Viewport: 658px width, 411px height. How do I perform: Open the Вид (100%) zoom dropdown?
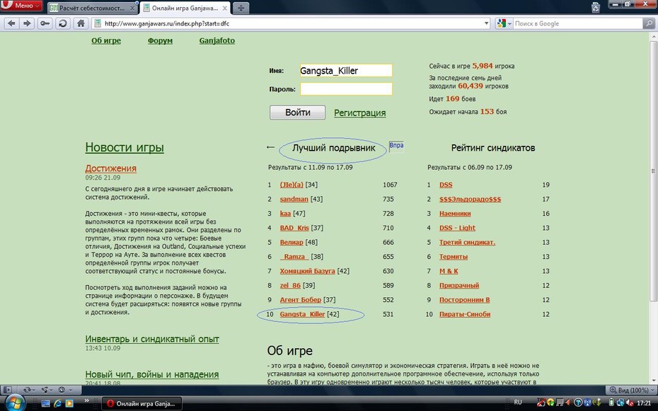point(630,390)
